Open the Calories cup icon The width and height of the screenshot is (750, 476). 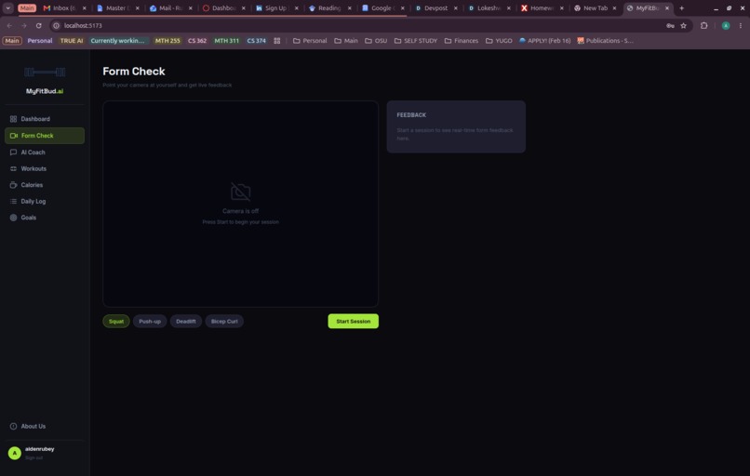click(13, 185)
